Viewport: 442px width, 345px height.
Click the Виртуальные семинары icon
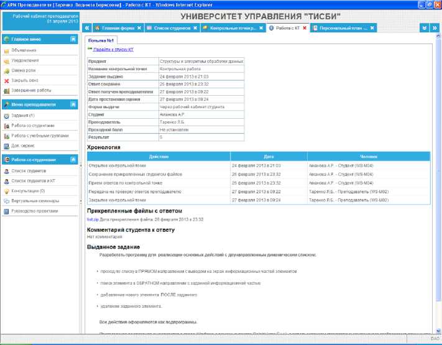point(6,201)
